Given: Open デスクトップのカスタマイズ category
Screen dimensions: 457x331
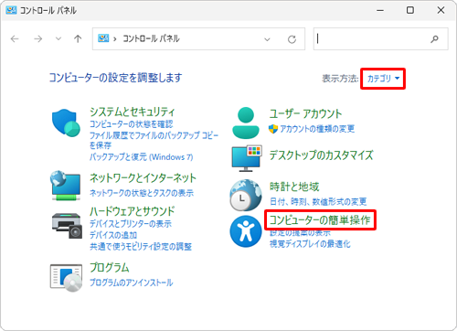Looking at the screenshot, I should (321, 155).
